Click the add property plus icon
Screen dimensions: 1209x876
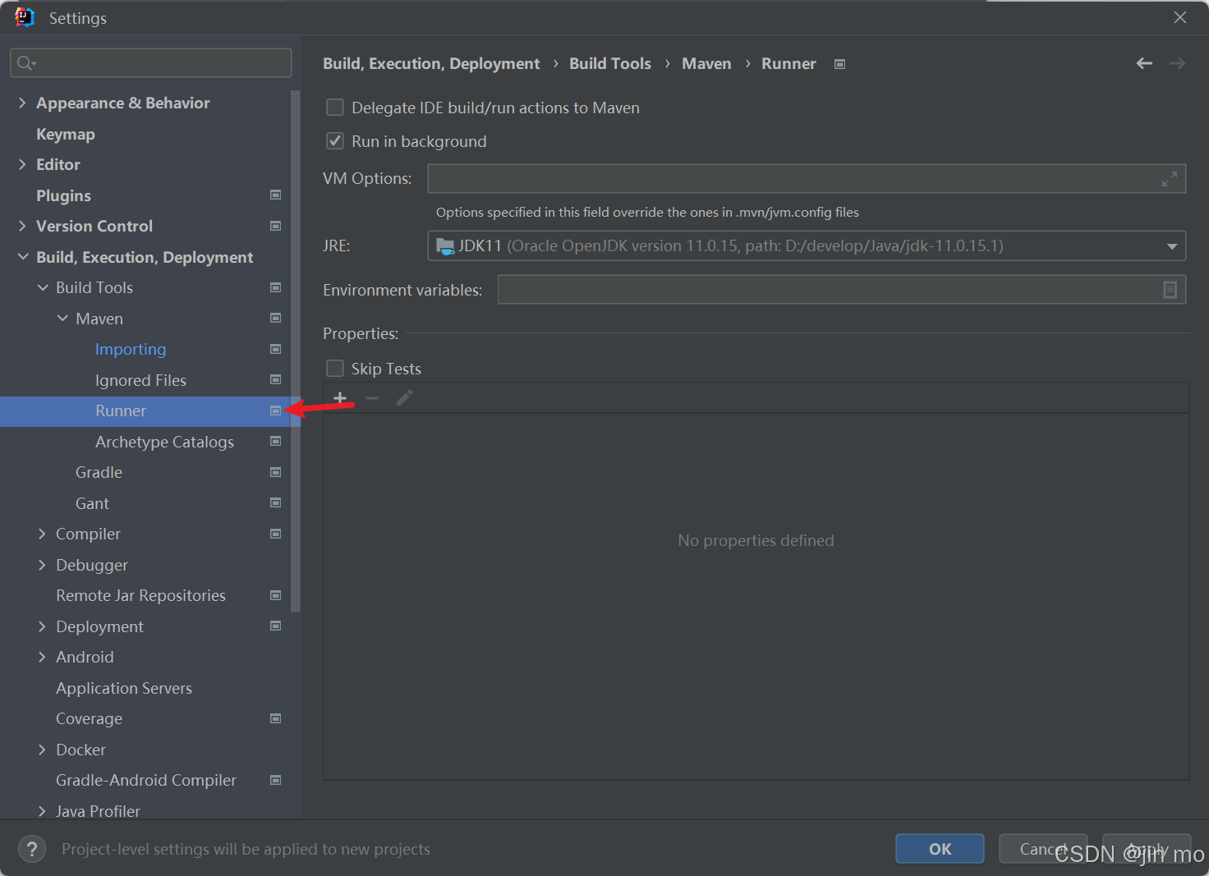coord(340,398)
